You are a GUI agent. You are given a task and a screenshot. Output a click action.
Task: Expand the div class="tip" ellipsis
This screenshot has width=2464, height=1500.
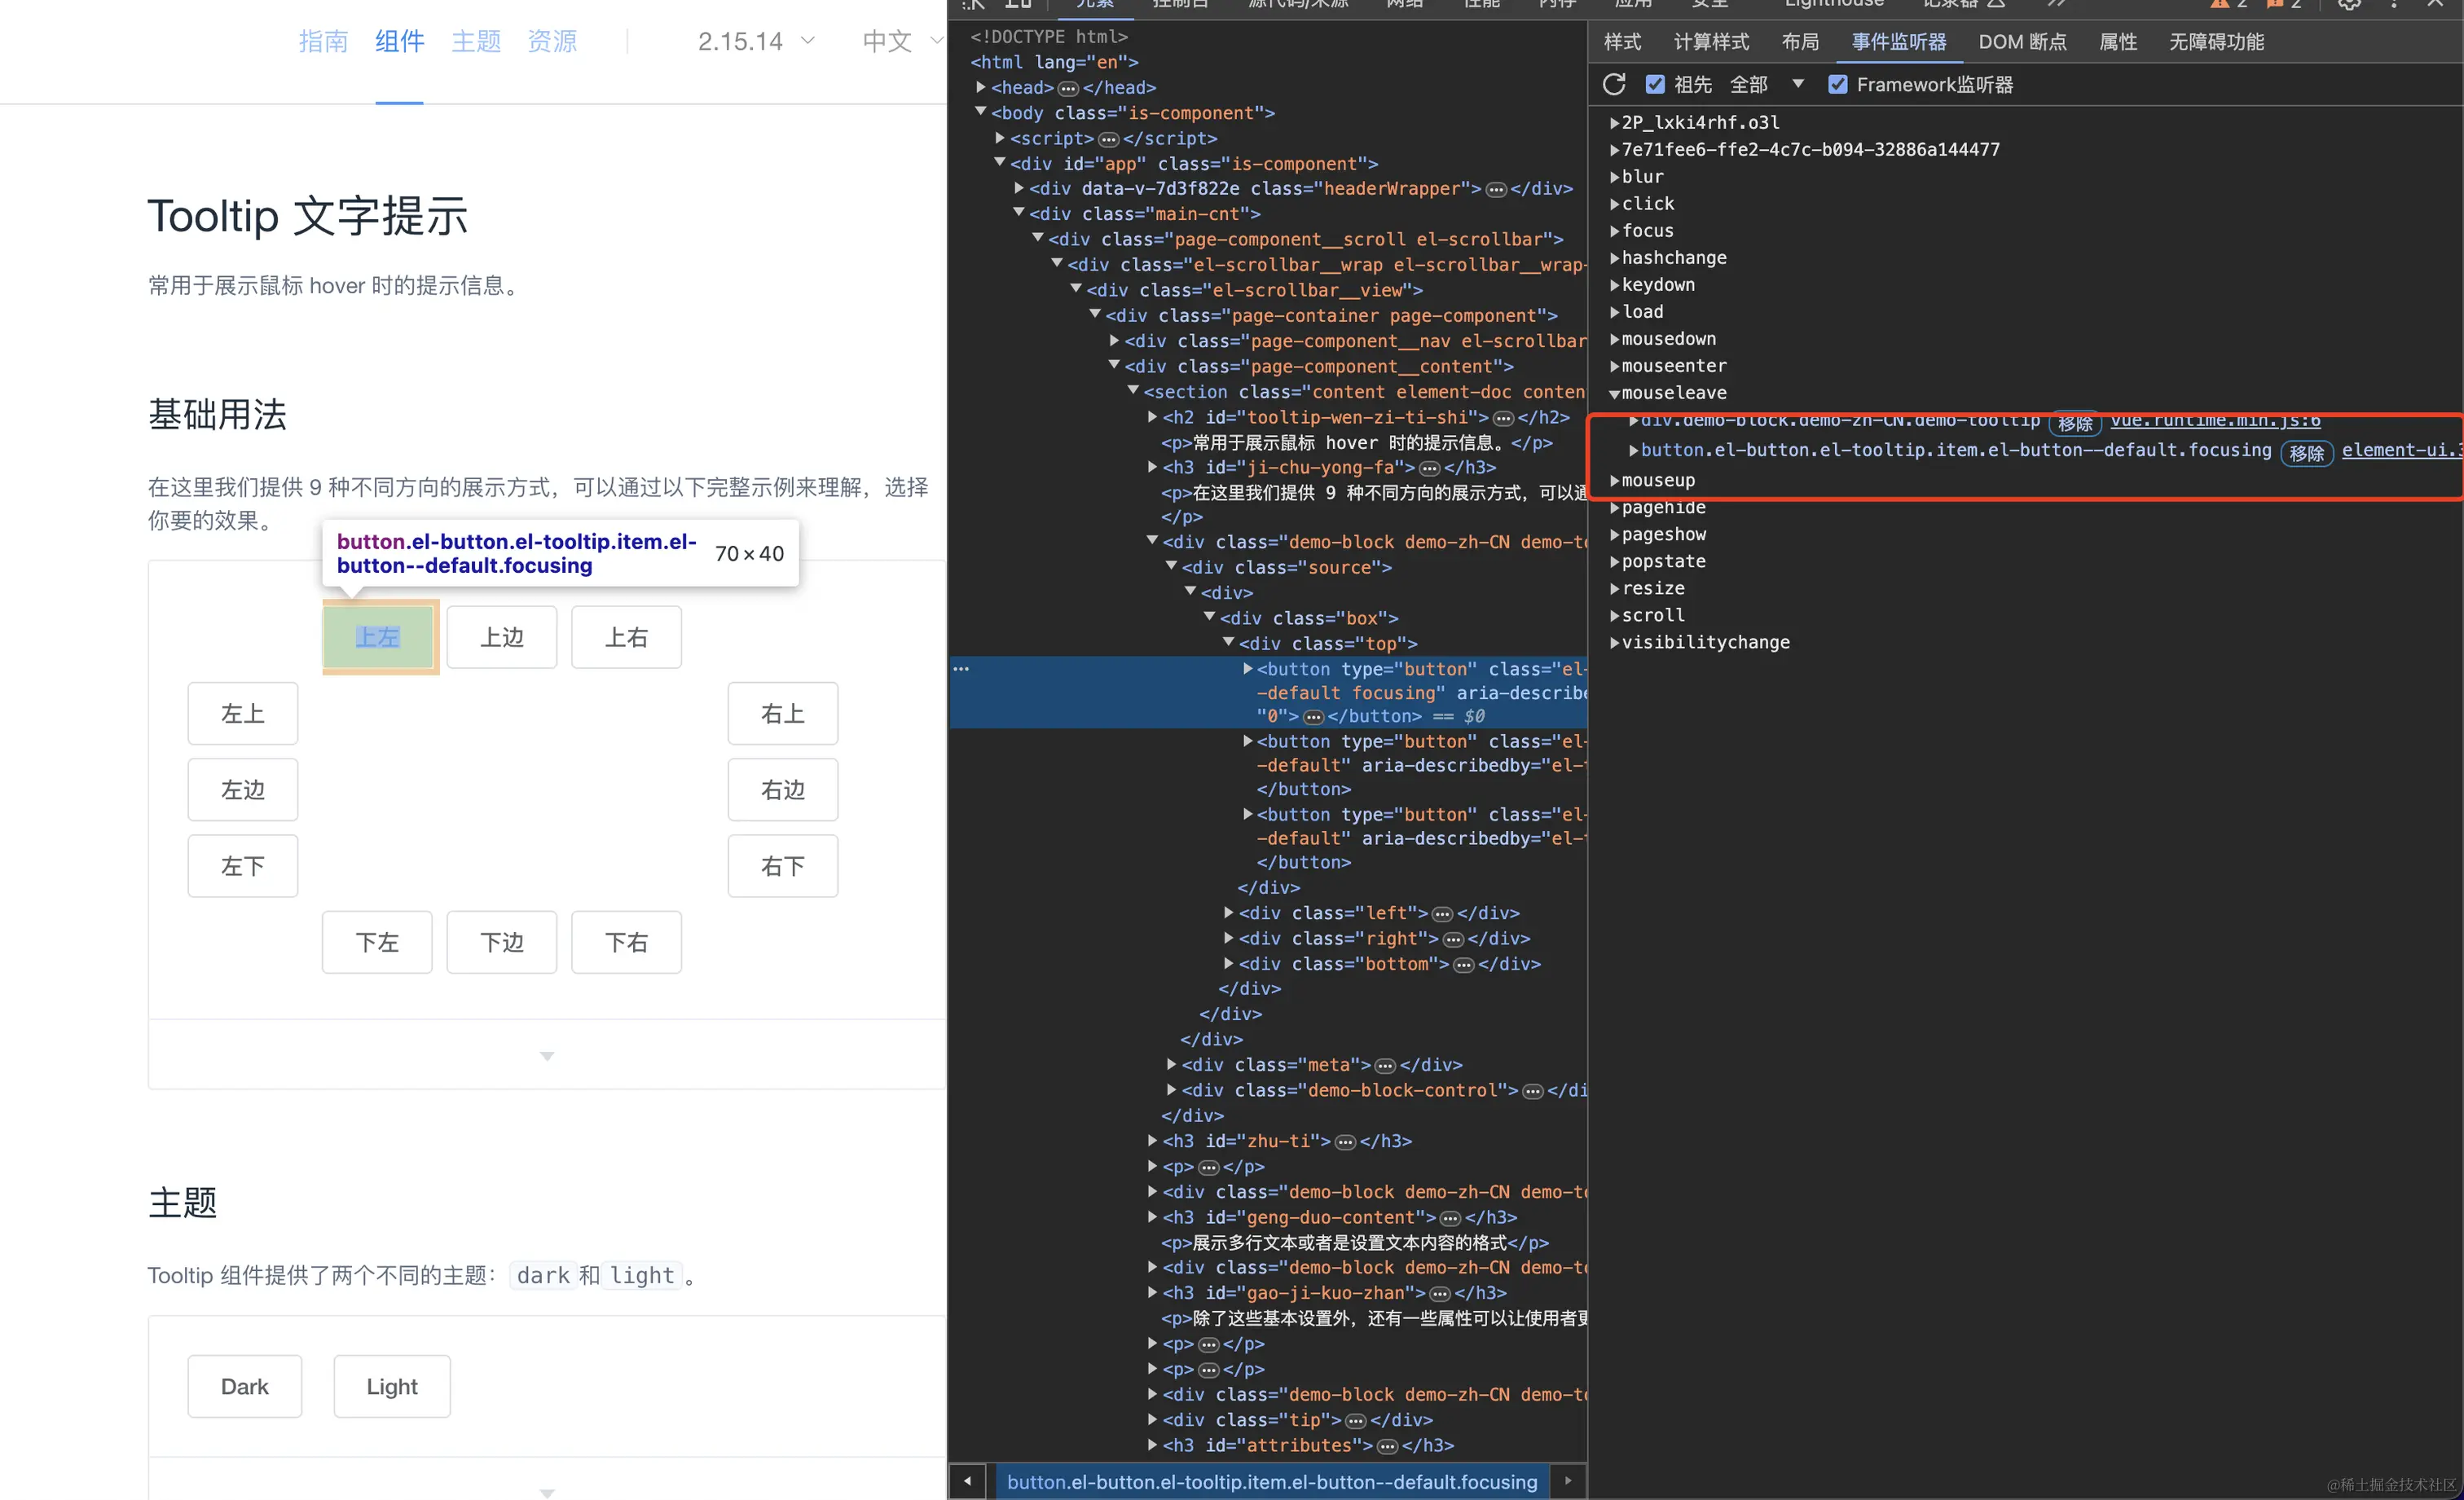point(1355,1421)
